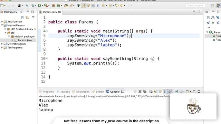
Task: Open the New Java Class dropdown arrow
Action: (x=61, y=6)
